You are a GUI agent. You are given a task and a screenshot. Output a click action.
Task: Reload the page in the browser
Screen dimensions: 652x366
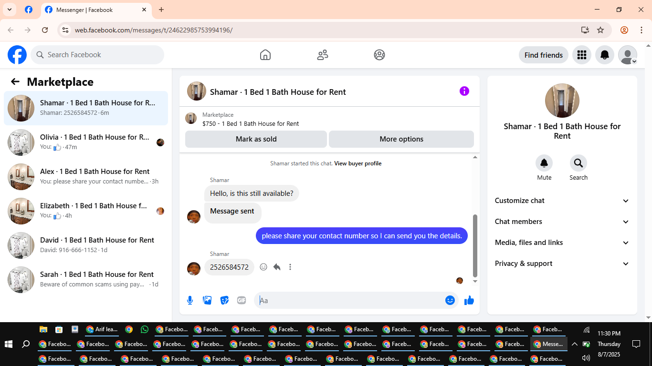45,30
